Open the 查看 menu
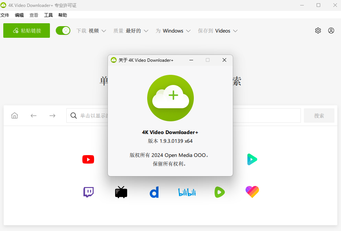The image size is (341, 231). pyautogui.click(x=34, y=15)
